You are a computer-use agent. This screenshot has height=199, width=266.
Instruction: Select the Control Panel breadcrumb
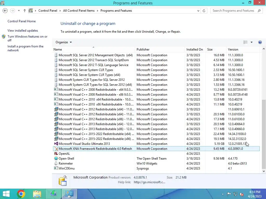click(48, 11)
